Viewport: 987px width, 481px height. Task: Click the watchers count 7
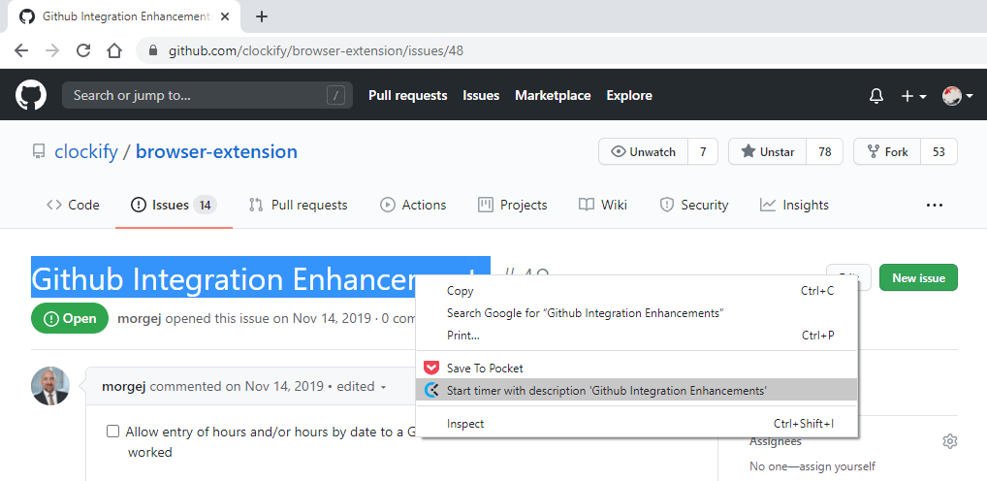pyautogui.click(x=703, y=151)
